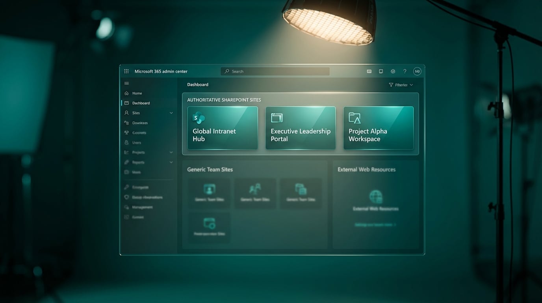Viewport: 542px width, 303px height.
Task: Click the user account avatar icon
Action: (x=417, y=71)
